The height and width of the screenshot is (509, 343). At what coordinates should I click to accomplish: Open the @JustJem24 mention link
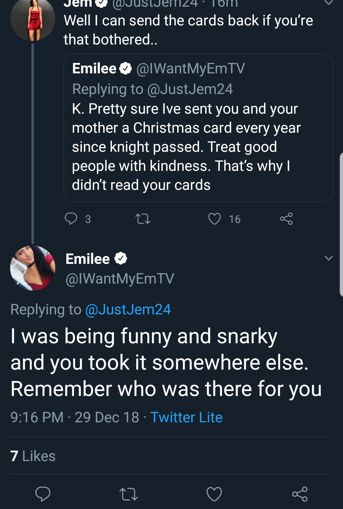click(x=128, y=310)
